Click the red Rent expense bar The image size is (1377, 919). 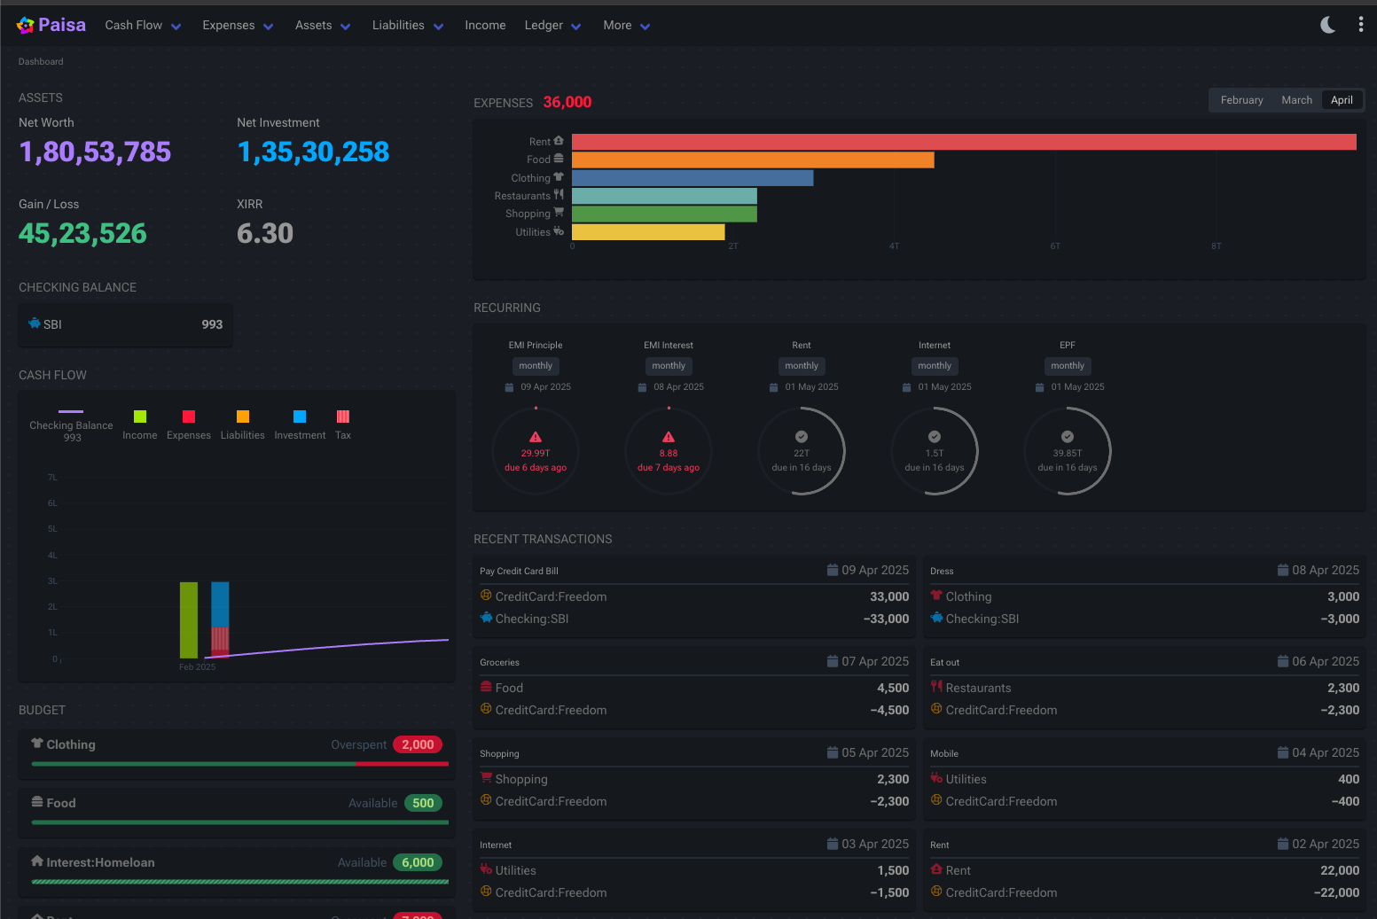964,142
